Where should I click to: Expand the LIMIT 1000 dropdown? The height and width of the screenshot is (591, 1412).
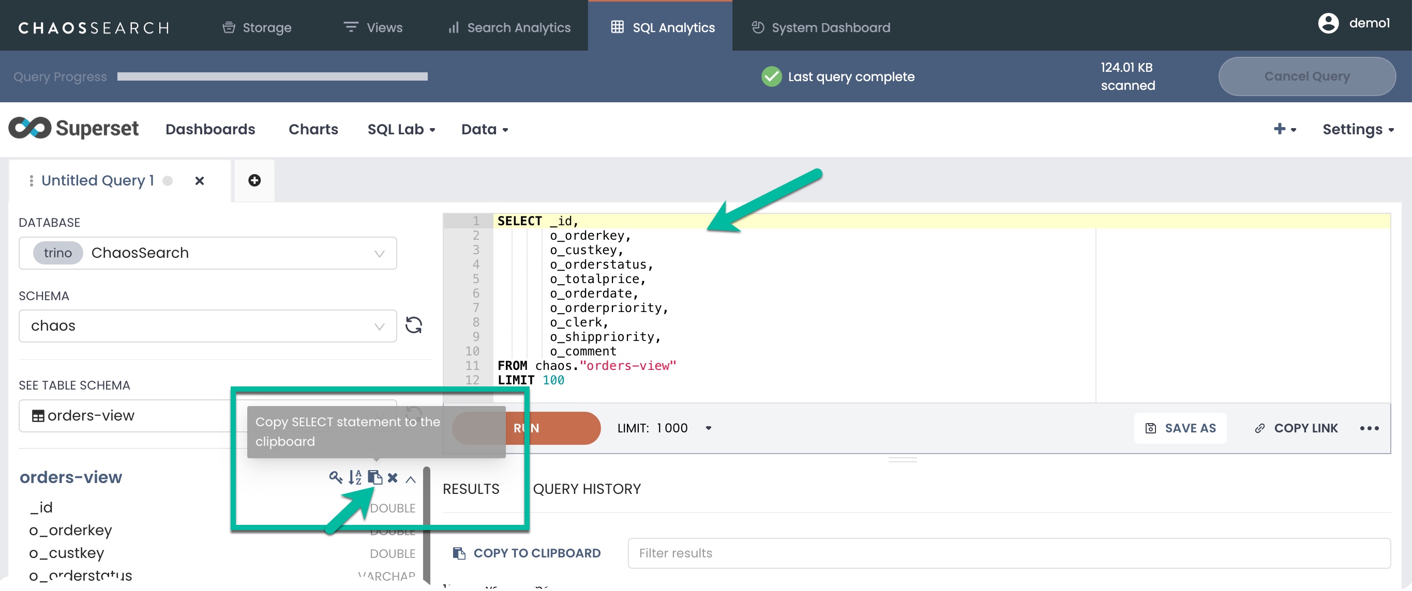708,428
